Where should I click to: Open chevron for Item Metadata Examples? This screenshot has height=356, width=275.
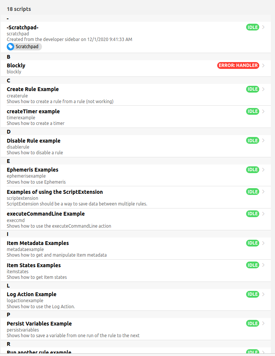click(264, 243)
